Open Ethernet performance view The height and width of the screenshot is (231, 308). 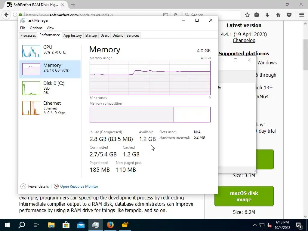coord(50,108)
